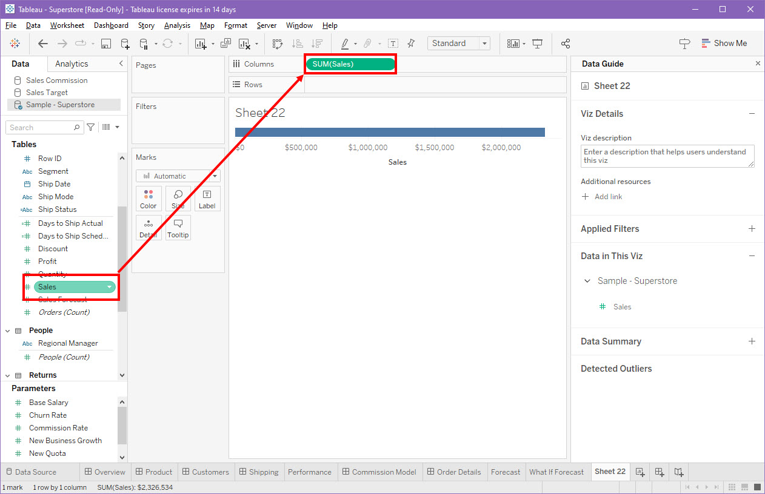
Task: Open the Sales field pill dropdown arrow
Action: 109,287
